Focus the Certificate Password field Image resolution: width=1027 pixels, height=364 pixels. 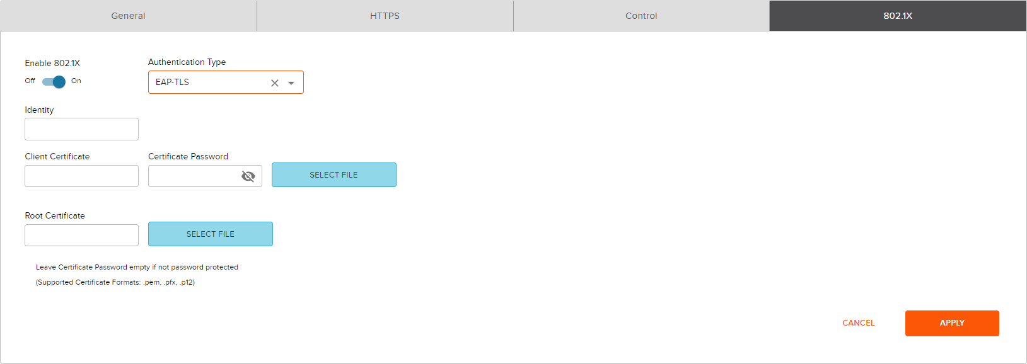point(205,176)
